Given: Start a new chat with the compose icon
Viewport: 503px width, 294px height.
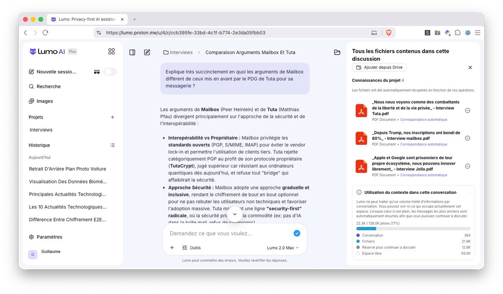Looking at the screenshot, I should pyautogui.click(x=147, y=52).
